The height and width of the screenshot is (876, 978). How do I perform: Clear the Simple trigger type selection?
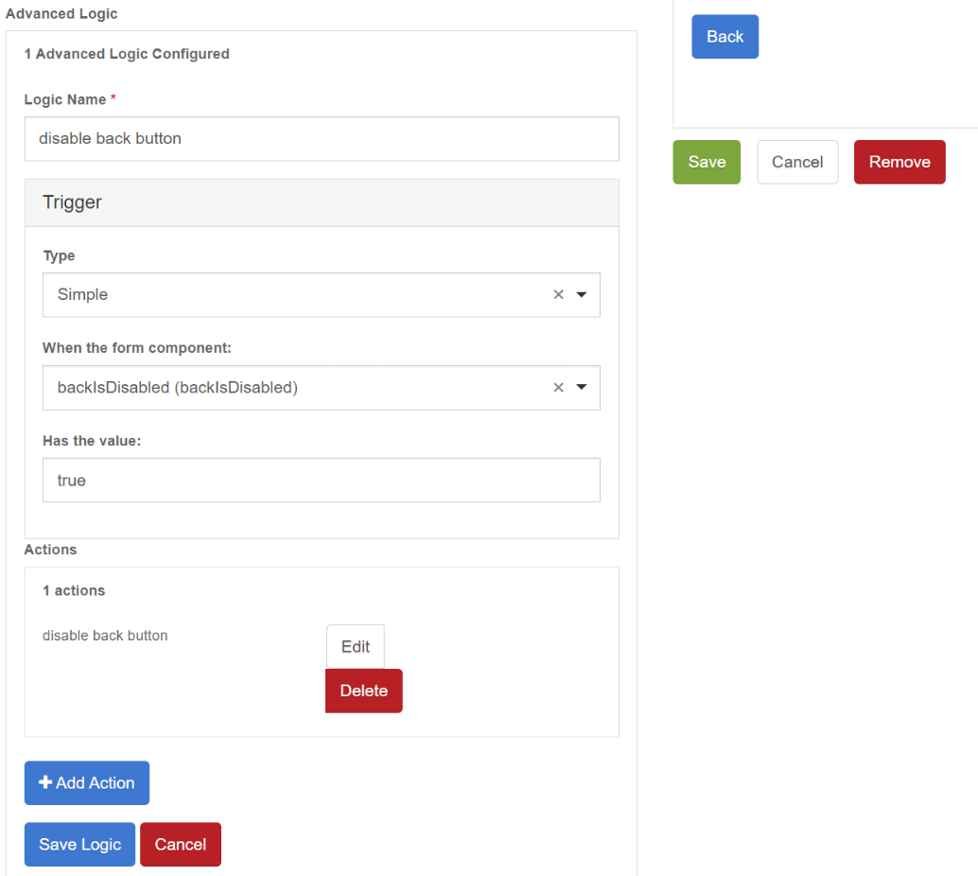(558, 295)
